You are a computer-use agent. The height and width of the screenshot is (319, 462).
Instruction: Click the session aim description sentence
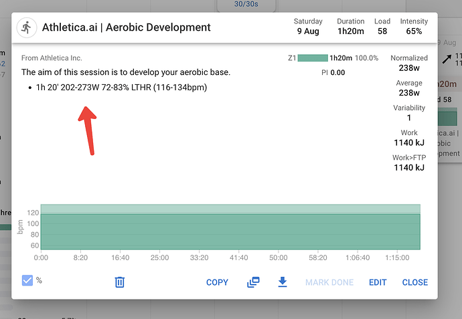[126, 72]
